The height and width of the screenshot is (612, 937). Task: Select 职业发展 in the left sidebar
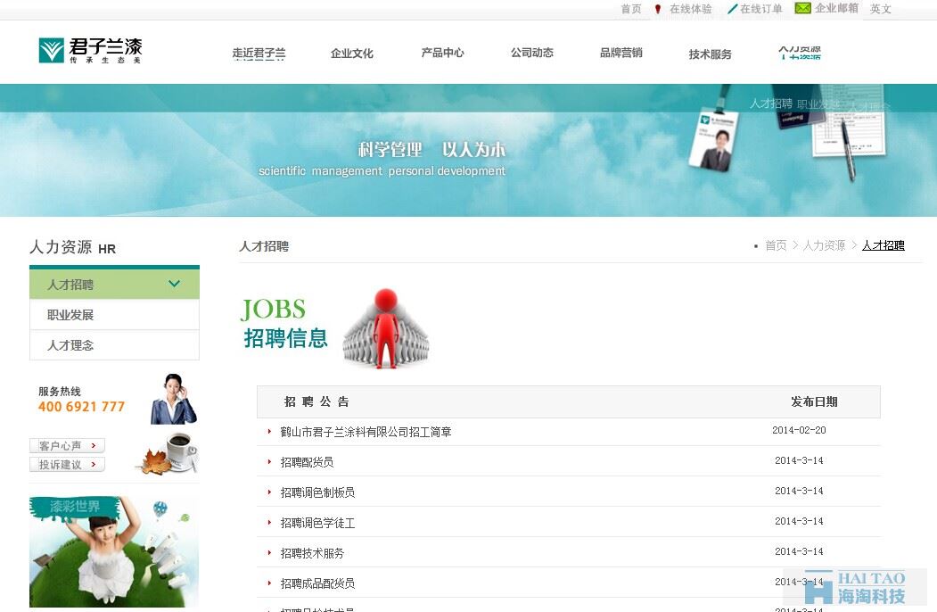click(x=114, y=315)
